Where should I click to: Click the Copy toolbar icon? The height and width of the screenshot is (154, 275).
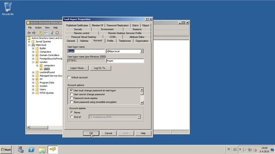tap(57, 33)
